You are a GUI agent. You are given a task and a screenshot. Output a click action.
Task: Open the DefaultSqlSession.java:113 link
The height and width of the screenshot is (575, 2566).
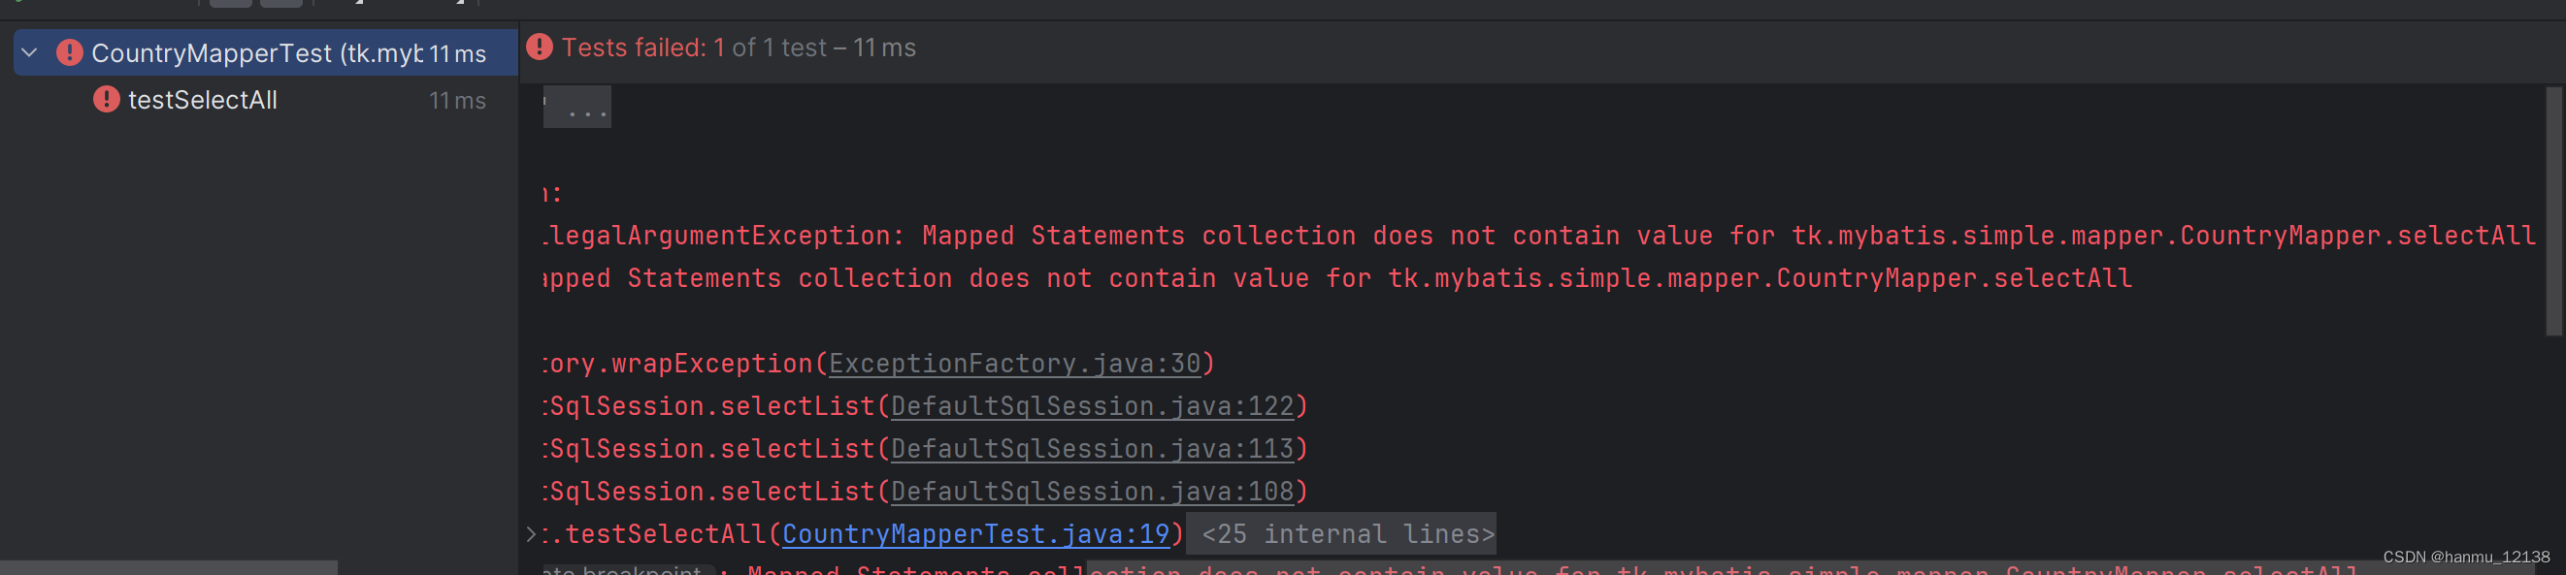(1094, 449)
